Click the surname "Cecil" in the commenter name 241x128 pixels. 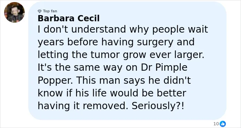pyautogui.click(x=88, y=19)
